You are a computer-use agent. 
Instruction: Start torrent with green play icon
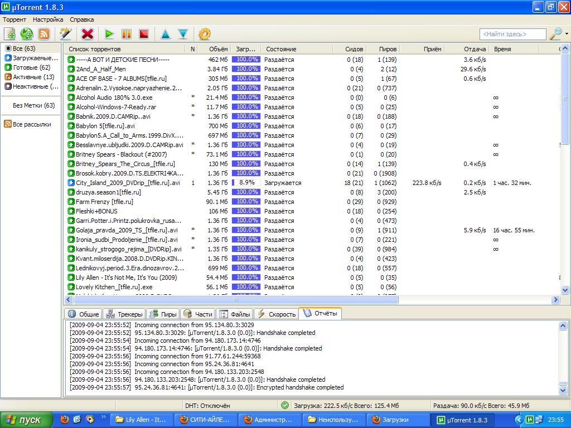pyautogui.click(x=109, y=34)
